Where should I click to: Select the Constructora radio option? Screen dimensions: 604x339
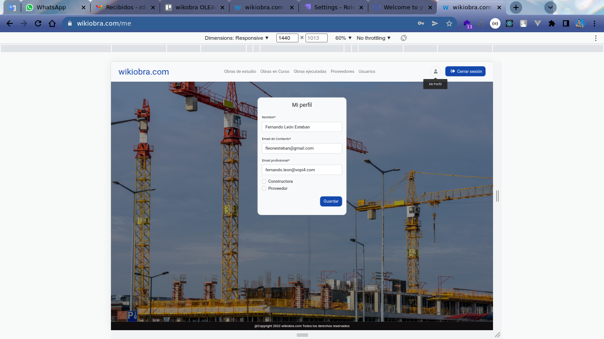264,181
